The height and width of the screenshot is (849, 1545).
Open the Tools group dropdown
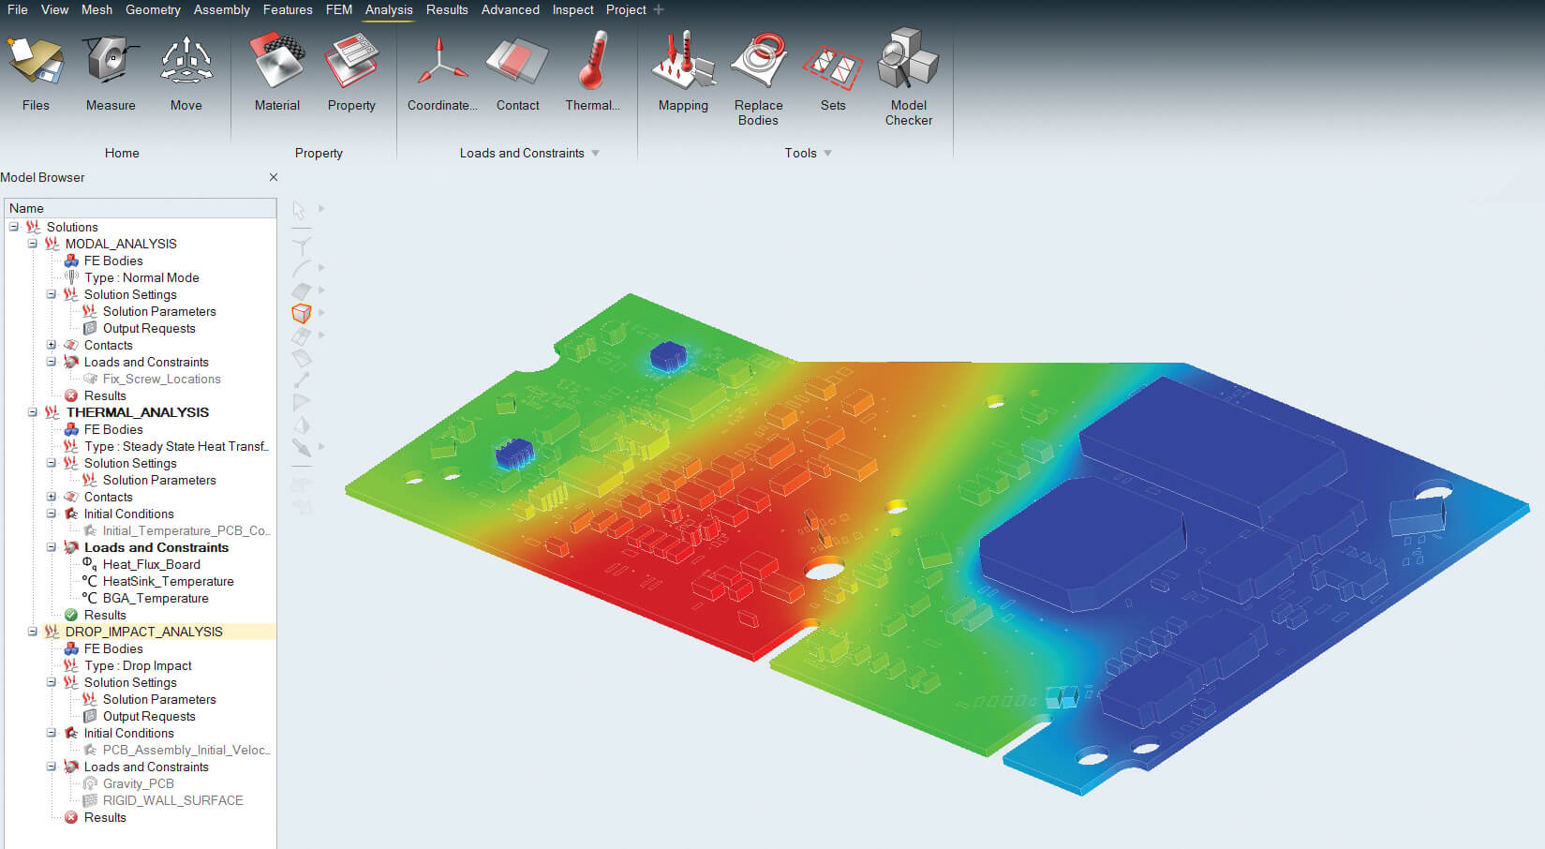(828, 153)
